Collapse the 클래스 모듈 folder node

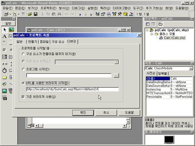[x=151, y=34]
